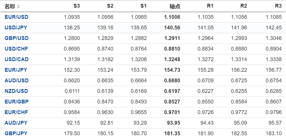Click the S3 column header
The height and width of the screenshot is (137, 286).
pyautogui.click(x=77, y=6)
